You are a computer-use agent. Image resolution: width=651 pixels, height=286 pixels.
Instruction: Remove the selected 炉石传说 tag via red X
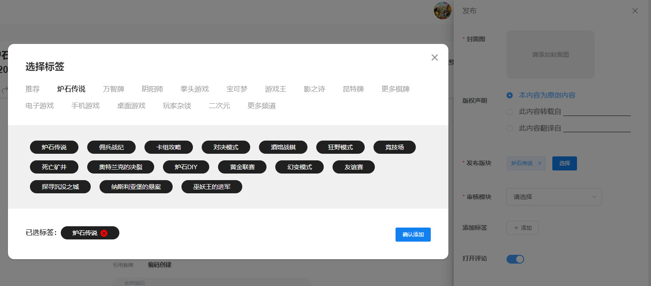[x=104, y=233]
